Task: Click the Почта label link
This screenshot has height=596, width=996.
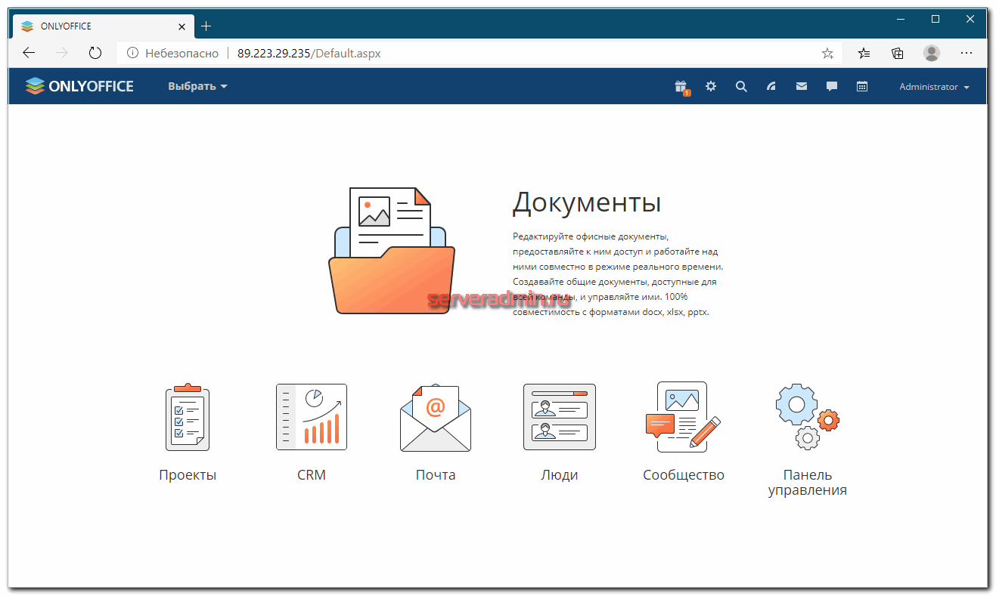Action: point(436,475)
